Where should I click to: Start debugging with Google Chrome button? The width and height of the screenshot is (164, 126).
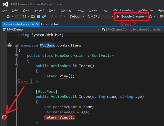point(131,16)
